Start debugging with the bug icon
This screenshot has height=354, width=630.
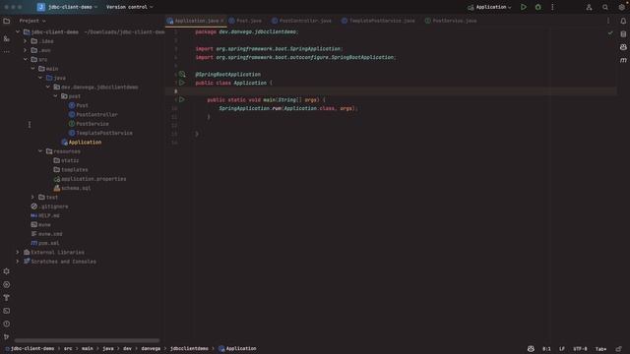point(538,7)
